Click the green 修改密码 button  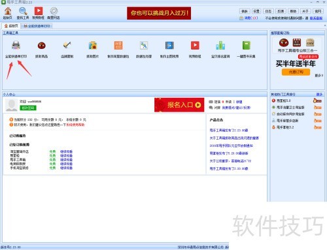coord(28,108)
